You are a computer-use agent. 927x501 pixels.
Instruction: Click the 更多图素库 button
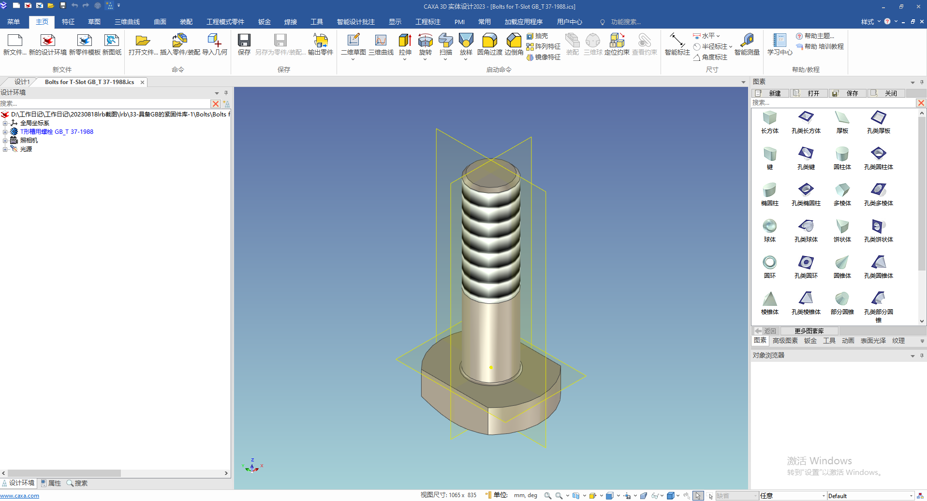[809, 331]
